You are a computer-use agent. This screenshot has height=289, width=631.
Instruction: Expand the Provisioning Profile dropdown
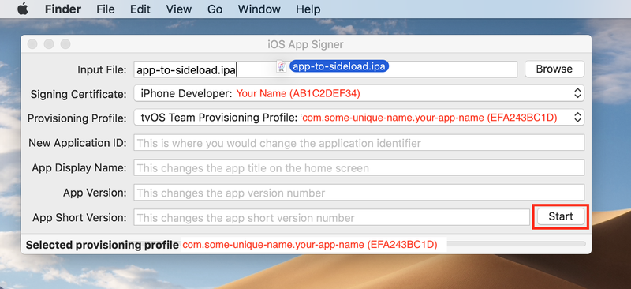(x=359, y=118)
